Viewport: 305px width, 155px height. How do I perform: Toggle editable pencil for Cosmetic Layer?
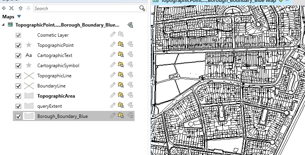coord(113,34)
